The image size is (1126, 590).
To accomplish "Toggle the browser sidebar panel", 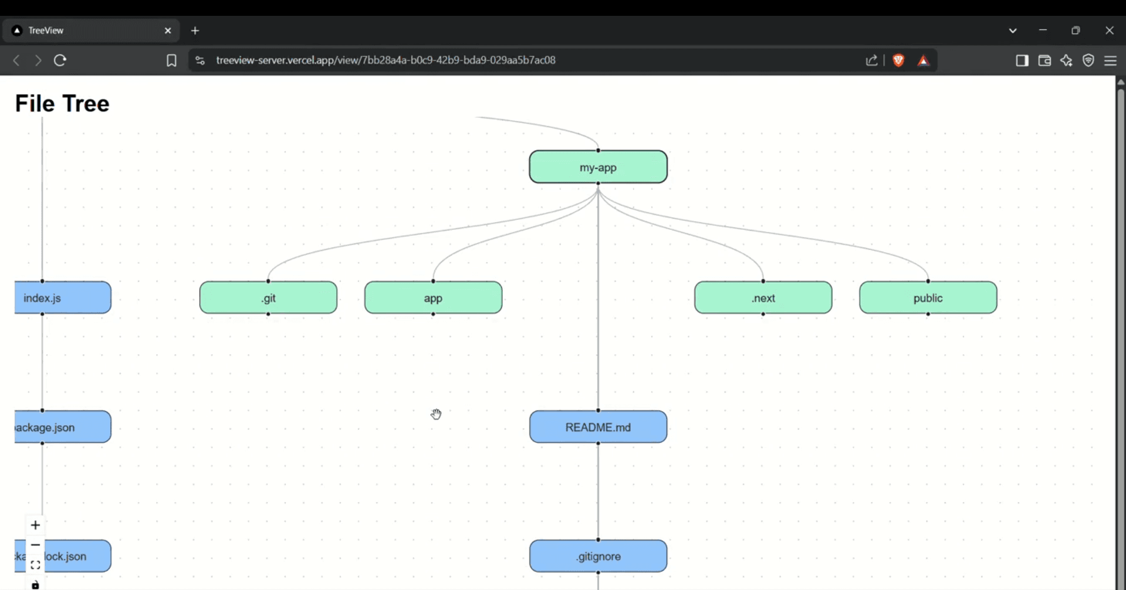I will point(1022,60).
